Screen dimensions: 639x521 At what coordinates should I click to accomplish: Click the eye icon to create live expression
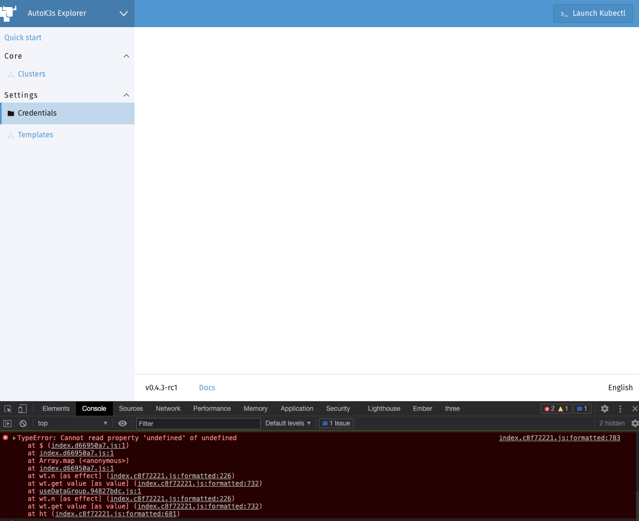(x=122, y=423)
